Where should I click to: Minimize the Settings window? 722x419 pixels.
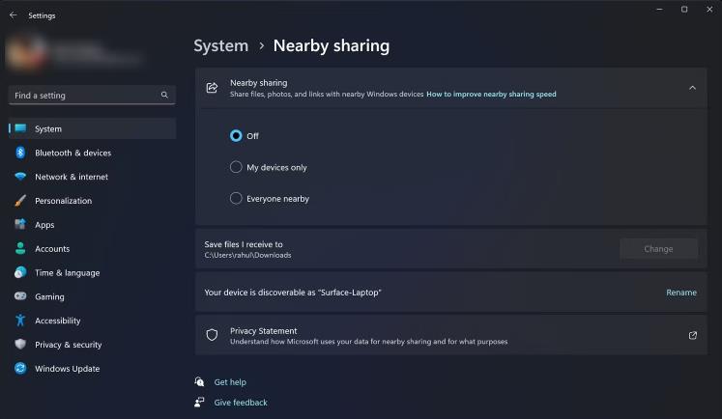[659, 10]
